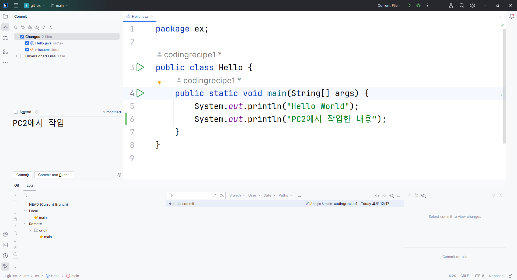
Task: Open commit options gear icon
Action: 119,175
